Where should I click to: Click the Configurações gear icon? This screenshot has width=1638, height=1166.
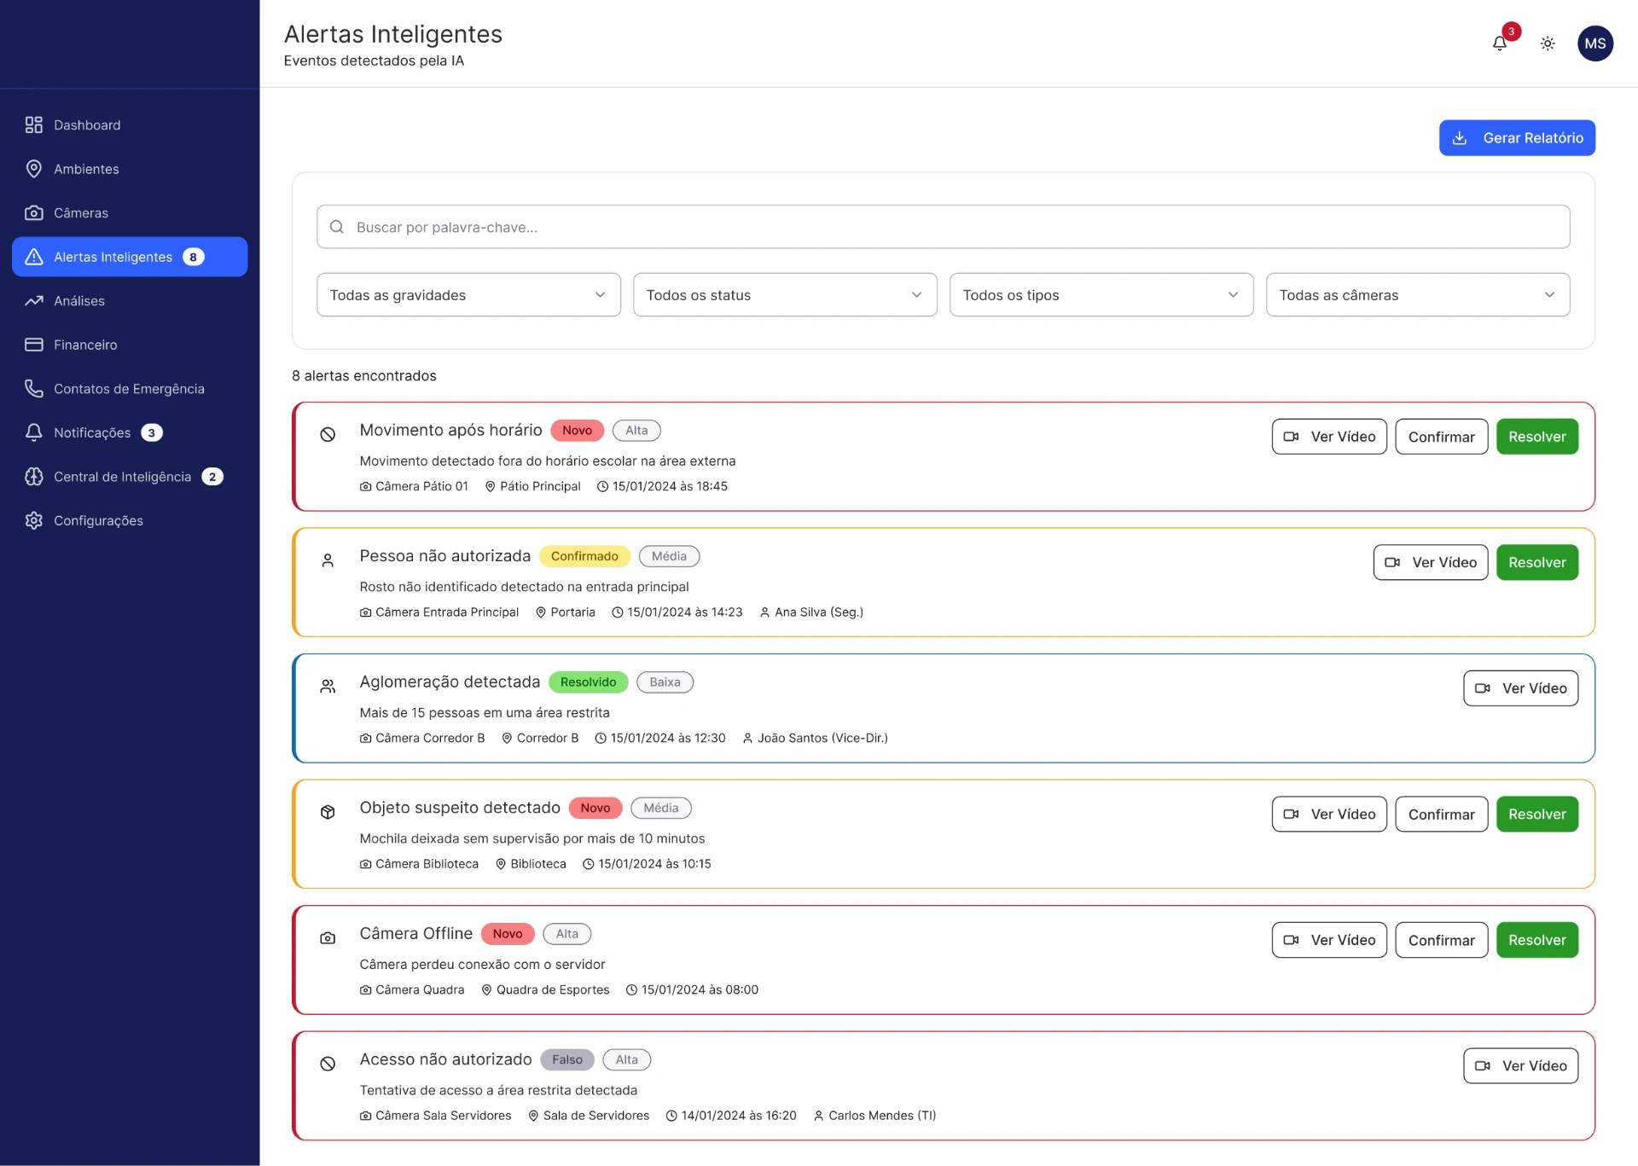pos(34,520)
